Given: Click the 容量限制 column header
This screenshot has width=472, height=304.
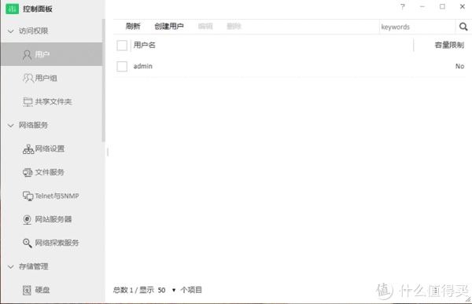Looking at the screenshot, I should pos(449,46).
